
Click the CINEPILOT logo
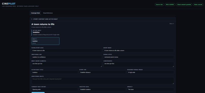pyautogui.click(x=9, y=4)
